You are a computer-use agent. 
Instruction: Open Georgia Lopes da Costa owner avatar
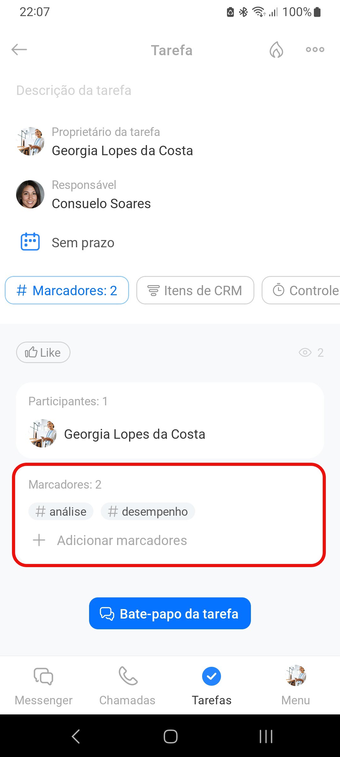point(30,141)
